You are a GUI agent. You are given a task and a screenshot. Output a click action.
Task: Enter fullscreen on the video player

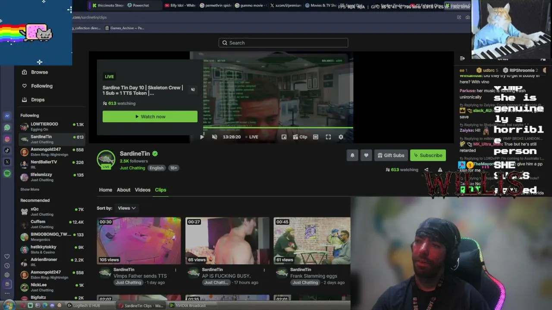pos(328,137)
